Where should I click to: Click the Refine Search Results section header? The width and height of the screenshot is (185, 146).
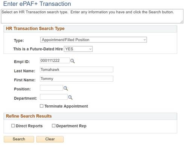(x=29, y=116)
